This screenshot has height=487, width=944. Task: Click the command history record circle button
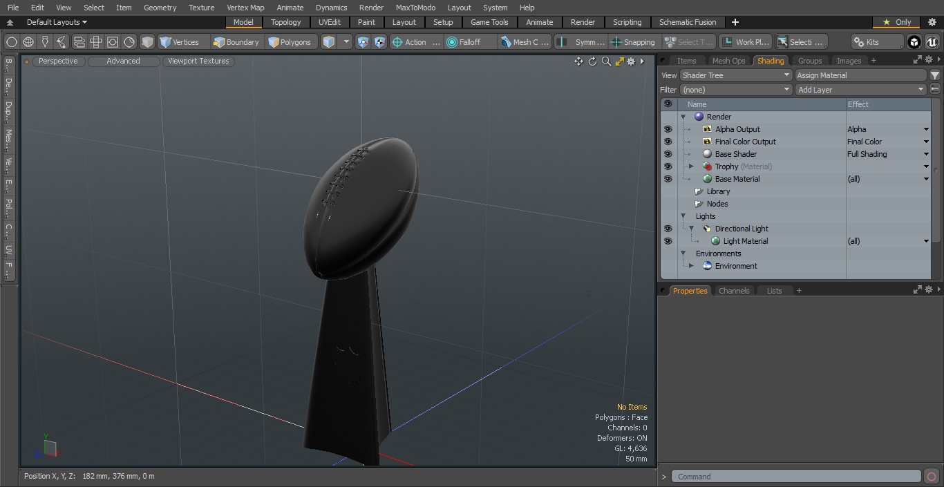pos(931,477)
